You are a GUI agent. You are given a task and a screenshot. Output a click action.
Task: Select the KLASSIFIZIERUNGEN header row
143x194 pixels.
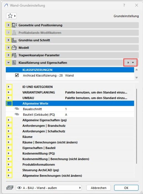pyautogui.click(x=70, y=70)
